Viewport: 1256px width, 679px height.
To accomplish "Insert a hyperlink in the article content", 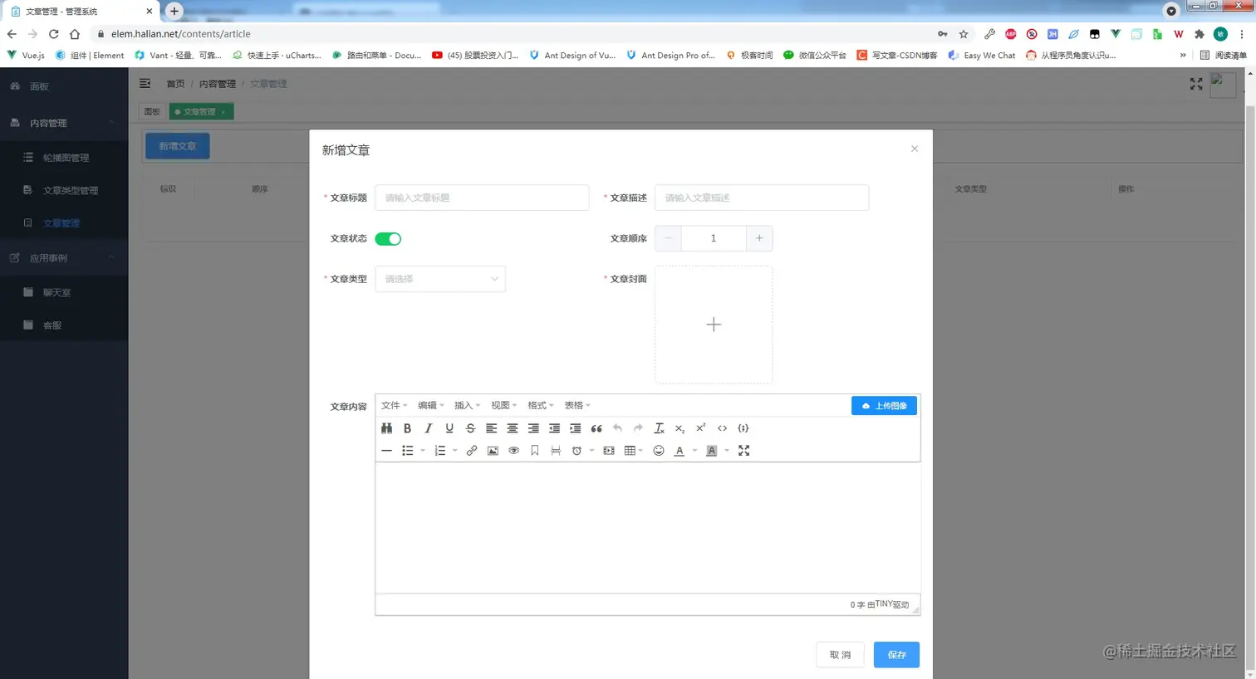I will click(x=472, y=451).
